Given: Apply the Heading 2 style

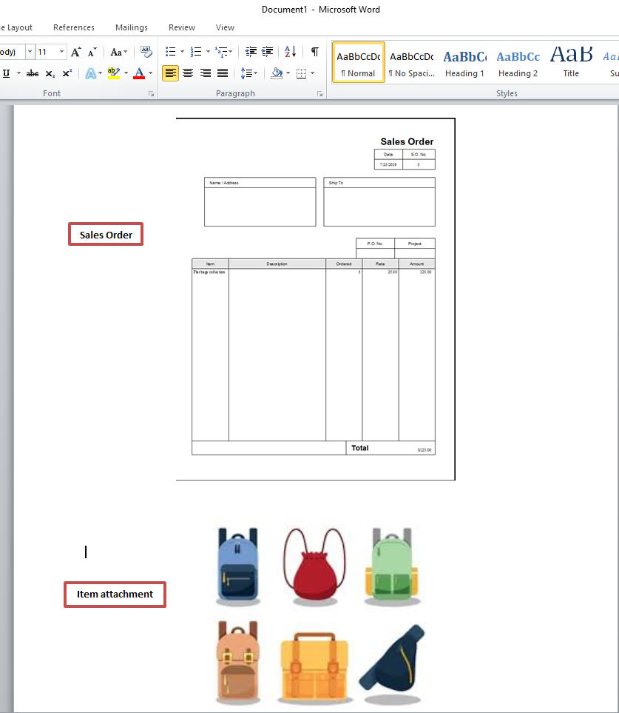Looking at the screenshot, I should click(518, 62).
